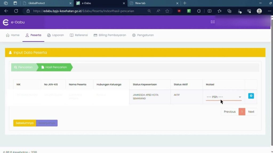Open the Pengaturan settings menu
This screenshot has height=153, width=273.
click(x=143, y=35)
